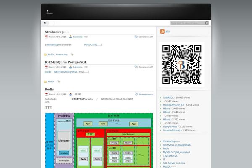Screen dimensions: 252x168
Task: Follow the MySQL 5.6[......] read-more link
Action: [x=93, y=45]
